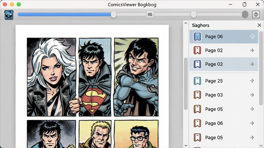264x148 pixels.
Task: Click the red macOS close button
Action: click(5, 4)
